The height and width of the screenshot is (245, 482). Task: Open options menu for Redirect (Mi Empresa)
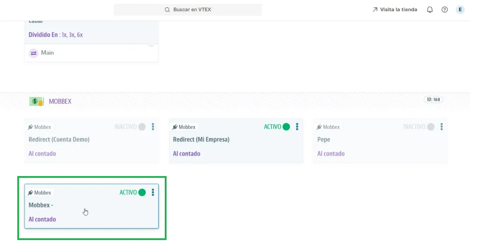pos(297,127)
